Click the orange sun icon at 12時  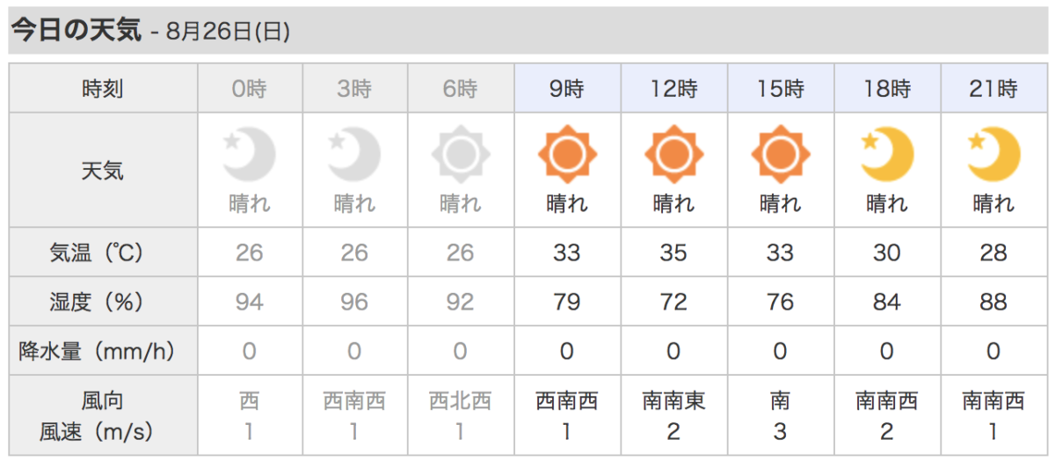673,155
